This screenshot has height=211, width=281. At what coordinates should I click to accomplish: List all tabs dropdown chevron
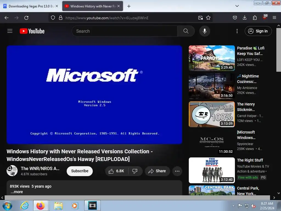point(237,6)
